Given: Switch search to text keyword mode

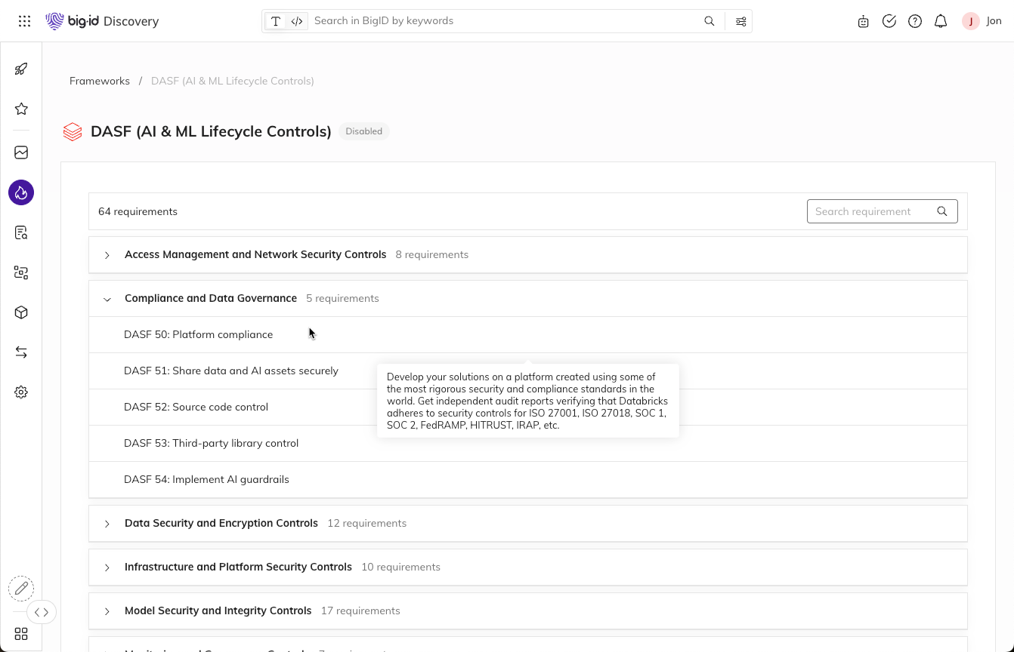Looking at the screenshot, I should [x=276, y=21].
